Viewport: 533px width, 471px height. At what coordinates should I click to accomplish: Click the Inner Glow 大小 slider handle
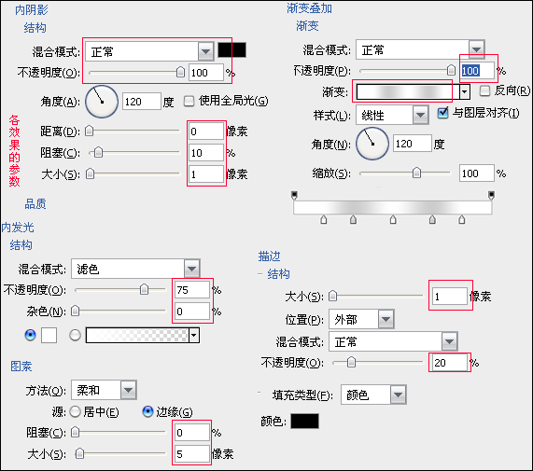[79, 453]
